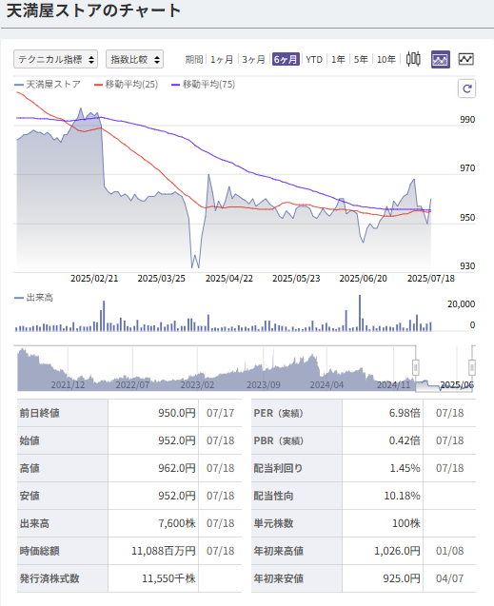Viewport: 494px width, 606px height.
Task: Toggle 天満屋ストア series in legend
Action: tap(48, 85)
